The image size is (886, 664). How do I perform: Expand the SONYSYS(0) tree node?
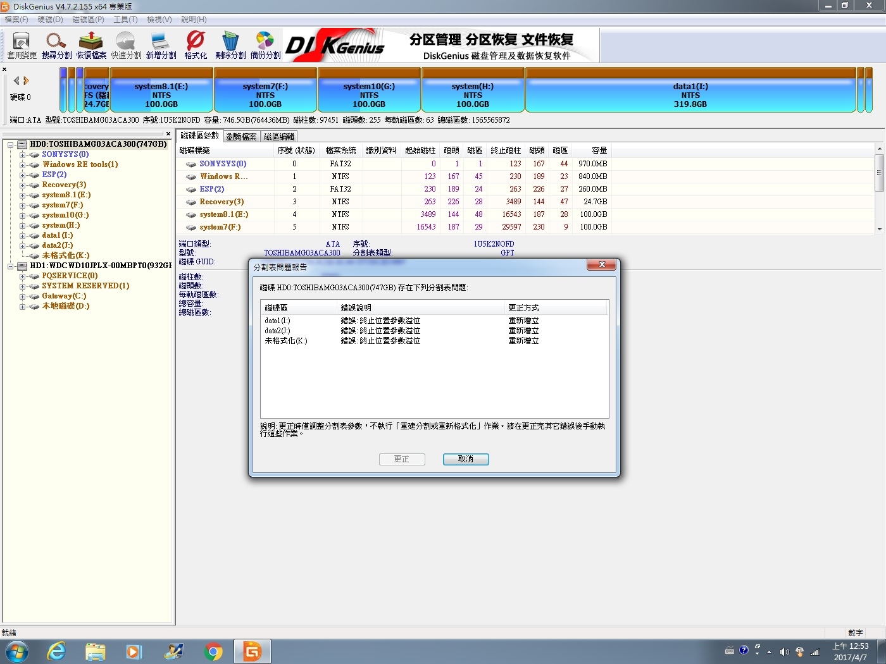point(22,155)
